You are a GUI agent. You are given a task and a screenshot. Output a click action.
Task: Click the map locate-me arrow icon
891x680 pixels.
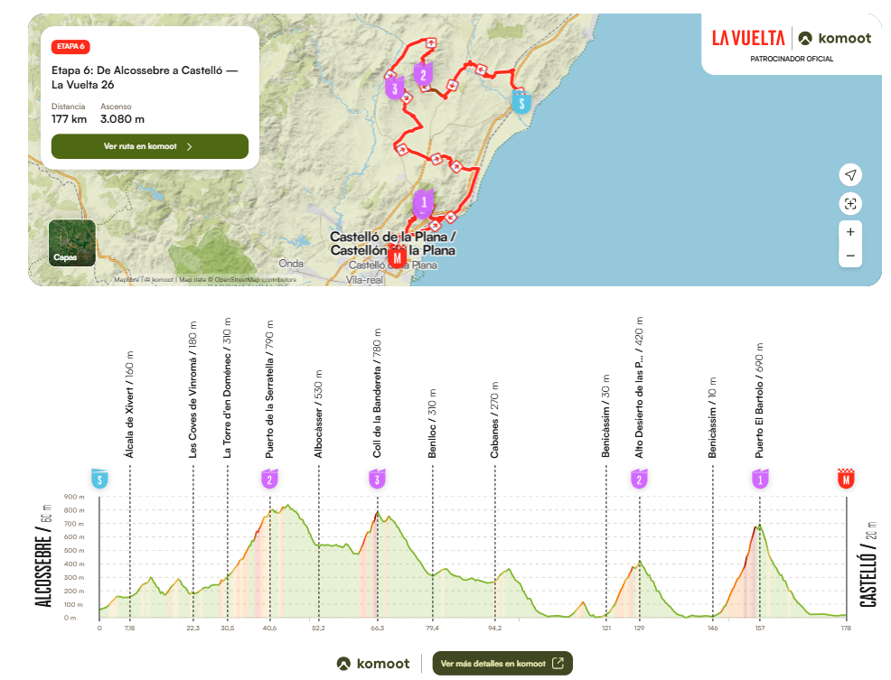[x=850, y=174]
